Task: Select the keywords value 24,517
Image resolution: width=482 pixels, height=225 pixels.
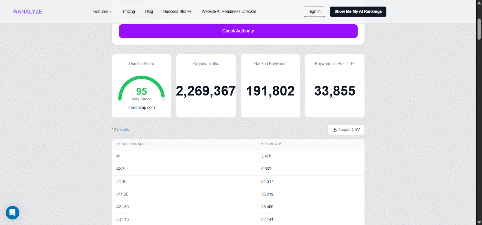Action: [267, 182]
